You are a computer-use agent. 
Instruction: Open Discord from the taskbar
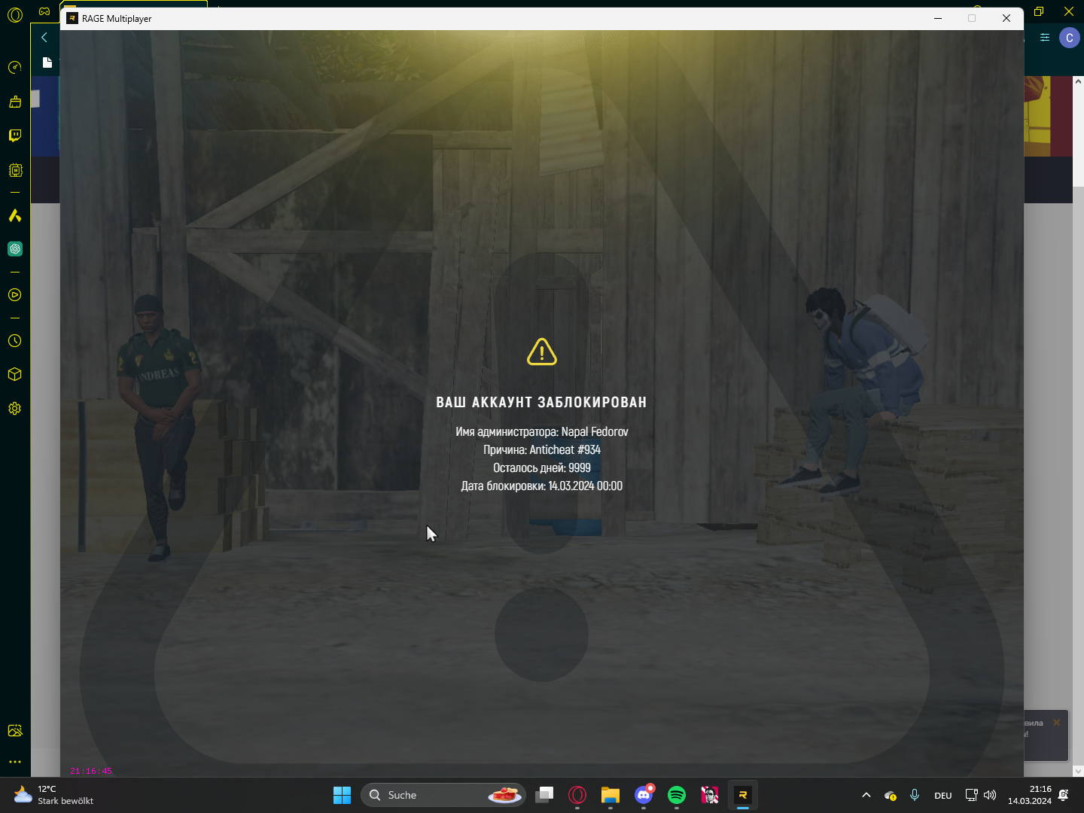click(644, 795)
